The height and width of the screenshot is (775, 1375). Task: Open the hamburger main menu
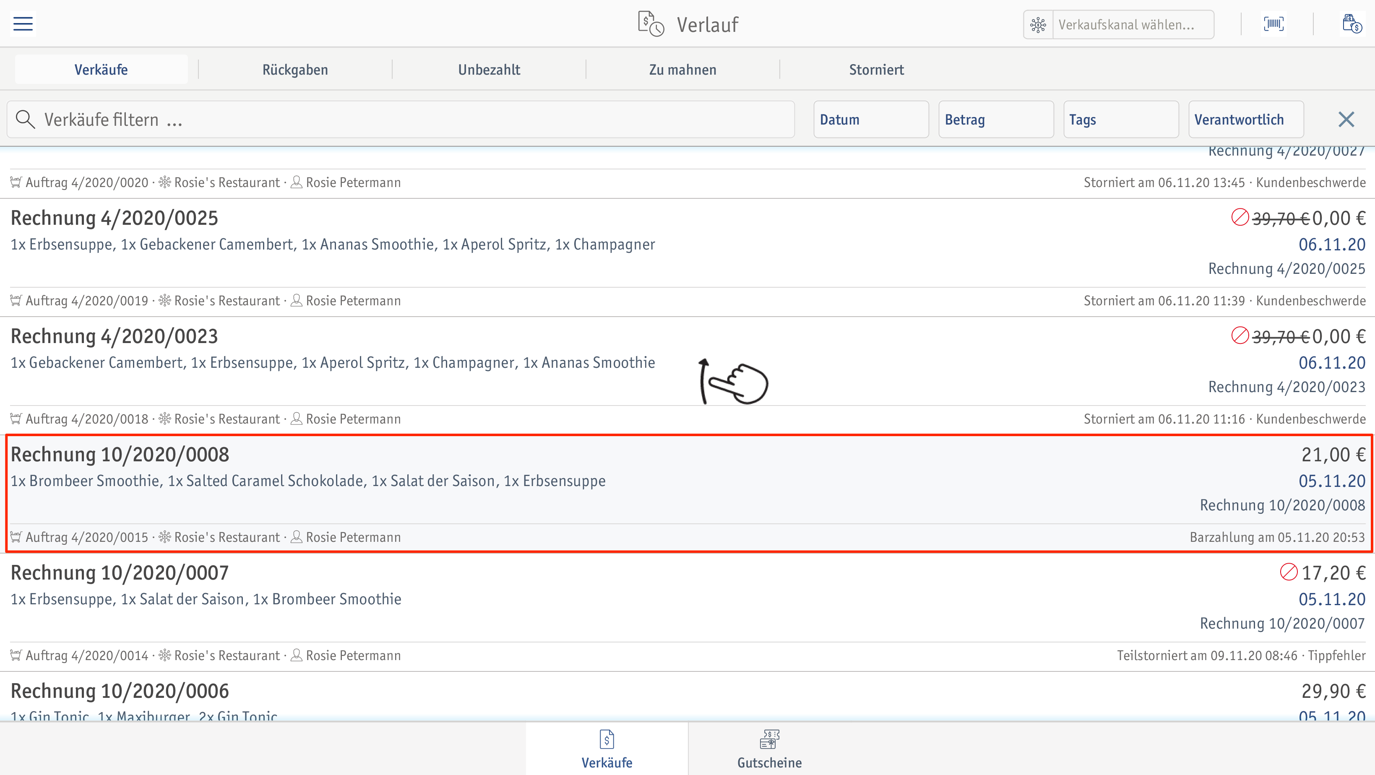[23, 24]
